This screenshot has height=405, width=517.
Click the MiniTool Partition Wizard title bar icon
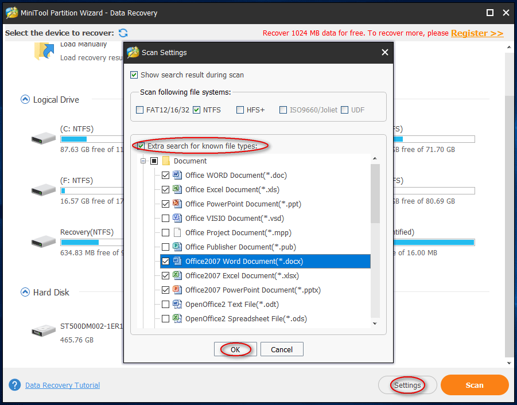[11, 13]
